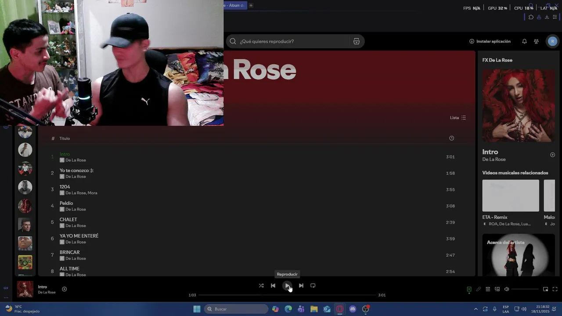The width and height of the screenshot is (562, 316).
Task: Open Opera GX from the taskbar
Action: 340,309
